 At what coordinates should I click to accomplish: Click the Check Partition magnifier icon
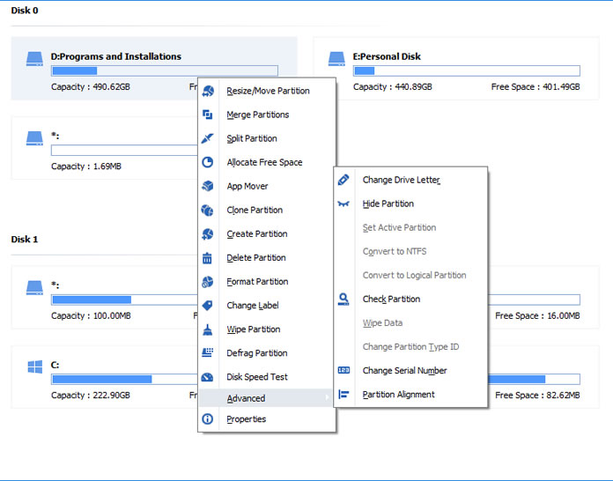point(343,300)
